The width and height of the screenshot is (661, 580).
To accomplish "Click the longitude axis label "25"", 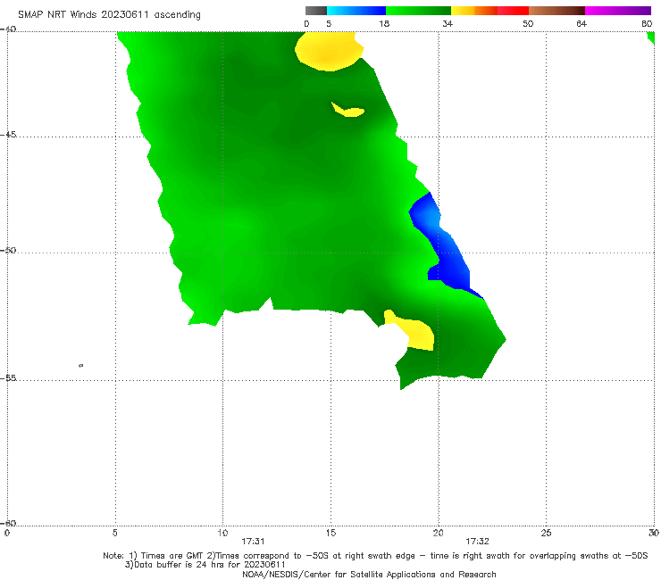I will click(546, 533).
